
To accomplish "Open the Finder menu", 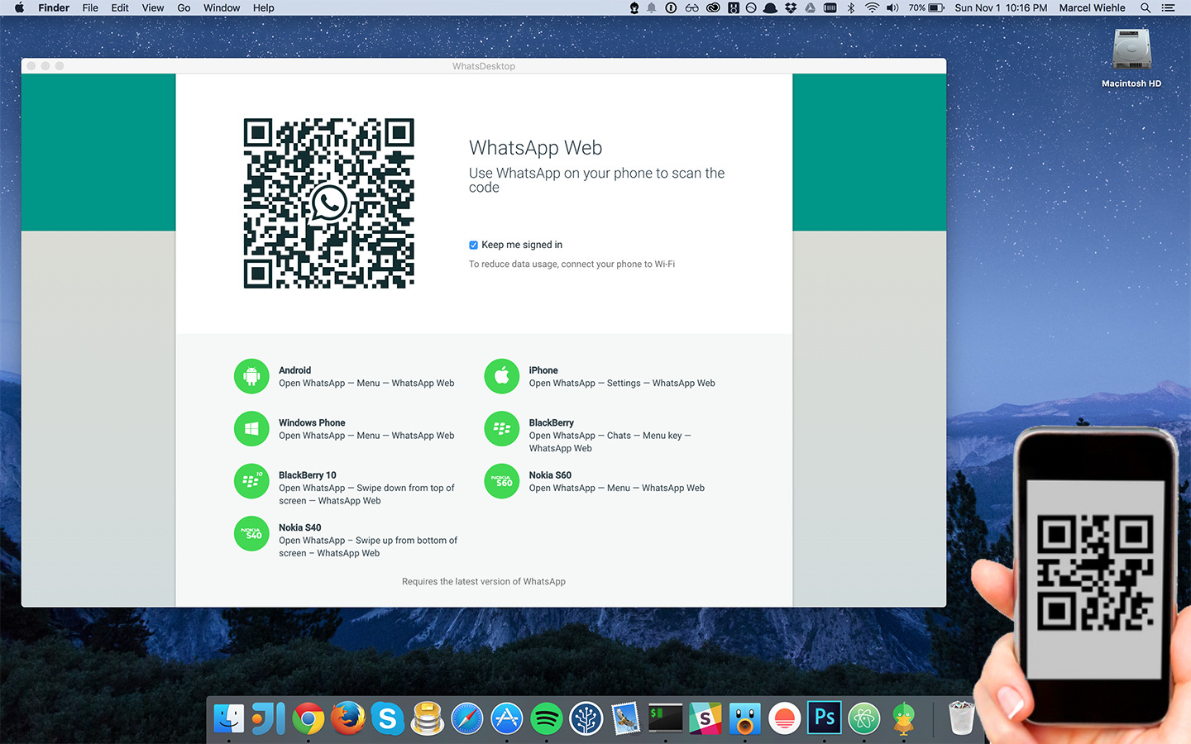I will [x=54, y=7].
